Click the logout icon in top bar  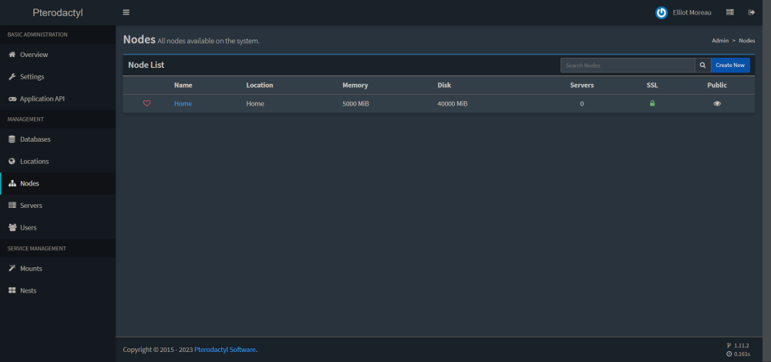751,12
